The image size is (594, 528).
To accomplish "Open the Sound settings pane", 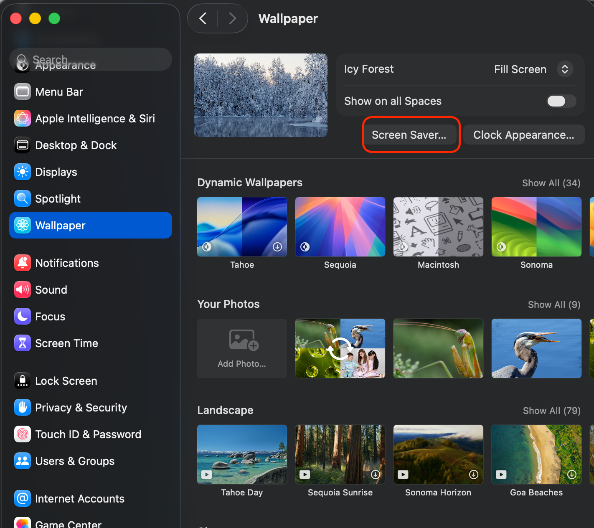I will click(91, 290).
